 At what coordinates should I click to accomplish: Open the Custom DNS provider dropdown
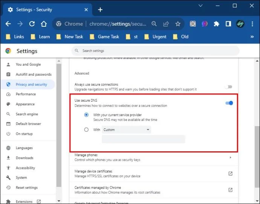point(126,129)
